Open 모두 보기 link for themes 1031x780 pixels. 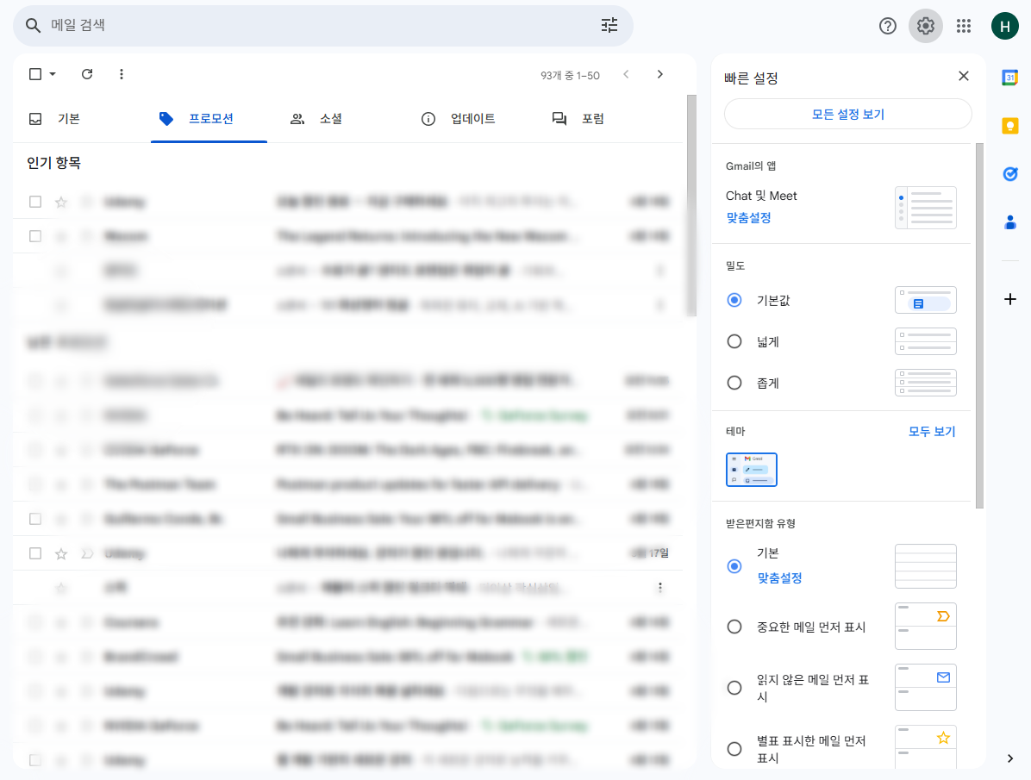pyautogui.click(x=932, y=431)
